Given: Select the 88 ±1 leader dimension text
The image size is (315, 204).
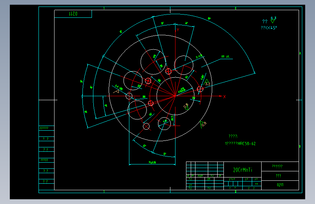Looking at the screenshot, I should click(225, 57).
